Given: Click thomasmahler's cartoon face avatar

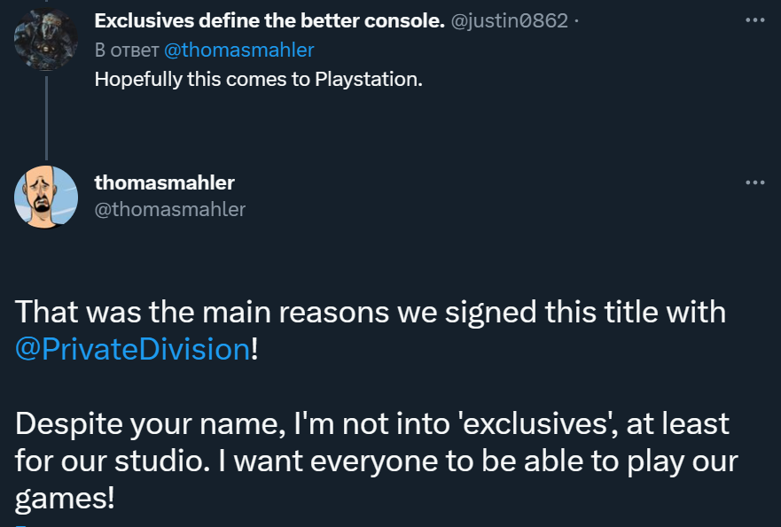Looking at the screenshot, I should (46, 197).
